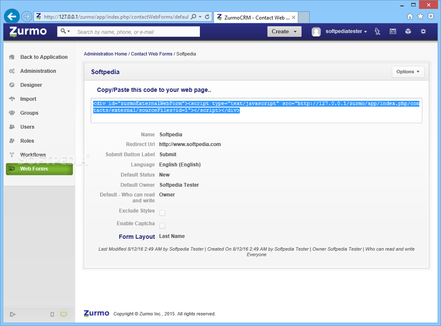Toggle the Exclude Styles checkbox
Viewport: 441px width, 326px height.
pos(162,213)
